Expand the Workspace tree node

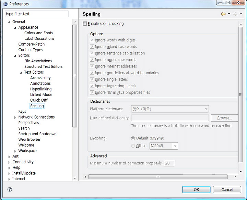15,151
